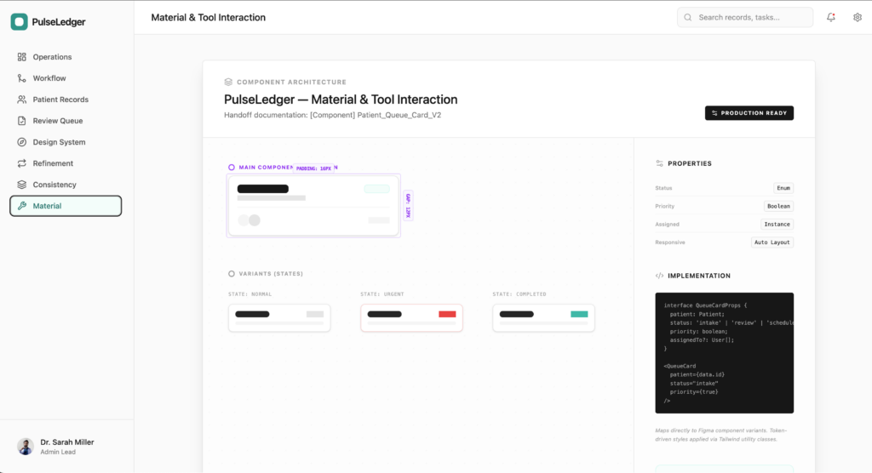Click the Enum tag for Status
The image size is (872, 473).
tap(783, 188)
